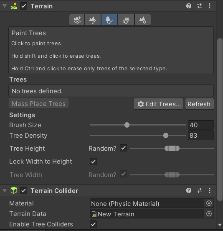223x231 pixels.
Task: Click the 'Tree Height' label
Action: 27,149
